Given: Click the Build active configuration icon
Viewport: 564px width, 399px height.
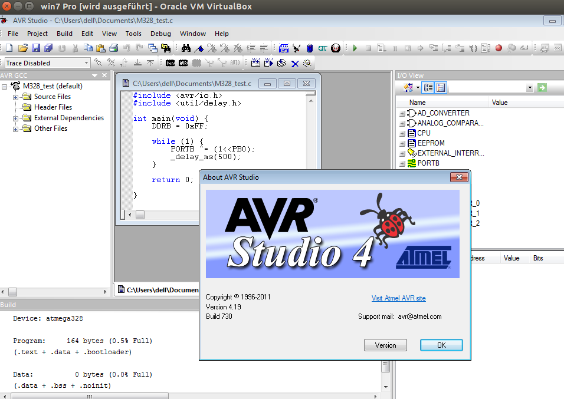Looking at the screenshot, I should 255,63.
